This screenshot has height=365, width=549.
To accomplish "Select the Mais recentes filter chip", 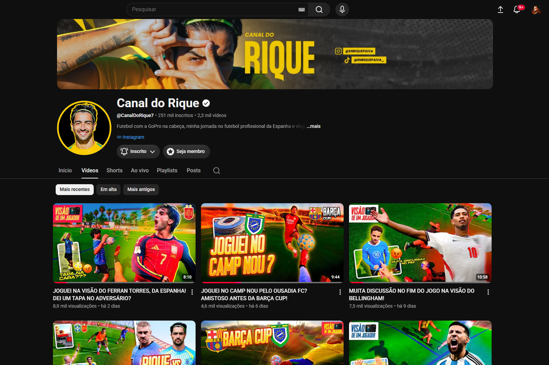I will (75, 190).
